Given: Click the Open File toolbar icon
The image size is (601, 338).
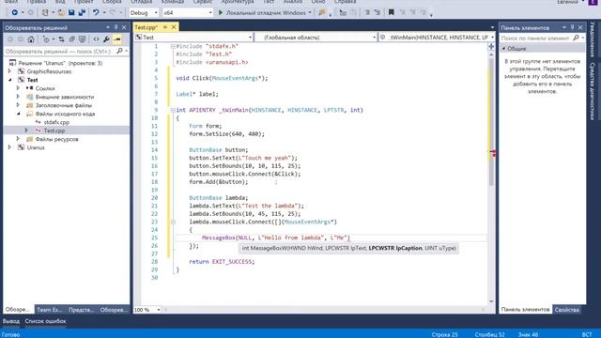Looking at the screenshot, I should coord(61,12).
